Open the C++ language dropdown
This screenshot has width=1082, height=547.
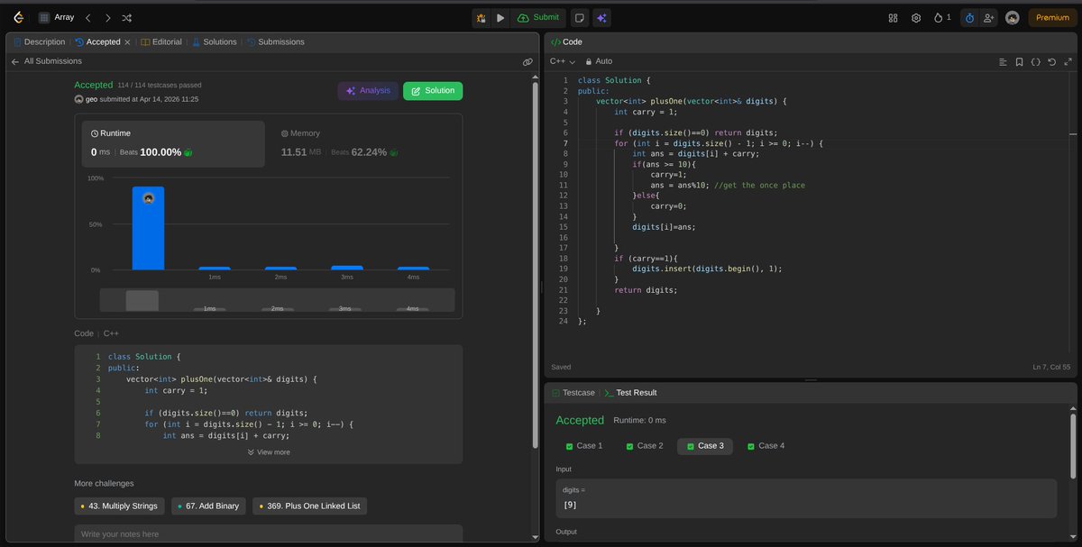pyautogui.click(x=560, y=61)
